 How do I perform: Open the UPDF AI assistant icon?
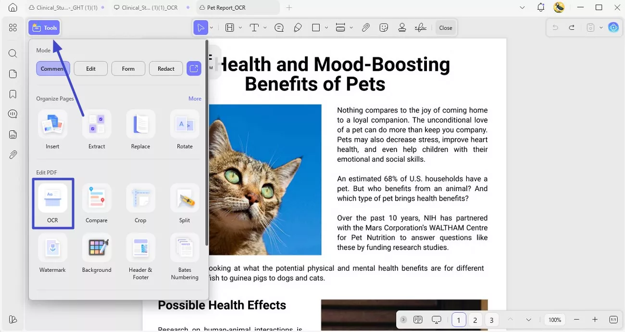pos(613,28)
